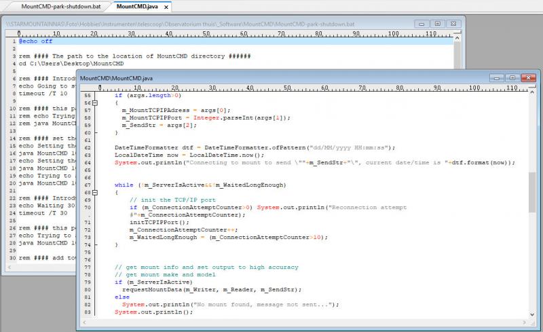The height and width of the screenshot is (332, 543).
Task: Minimize the MountCMD-park-shutdown.bat window
Action: pos(423,23)
